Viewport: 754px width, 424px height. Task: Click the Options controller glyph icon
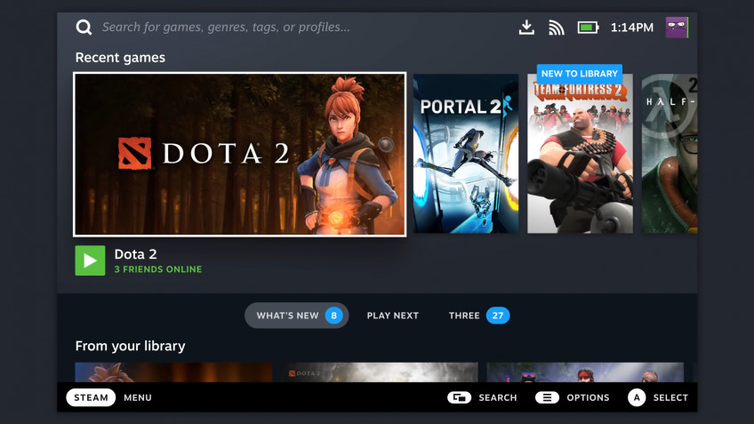[x=547, y=397]
